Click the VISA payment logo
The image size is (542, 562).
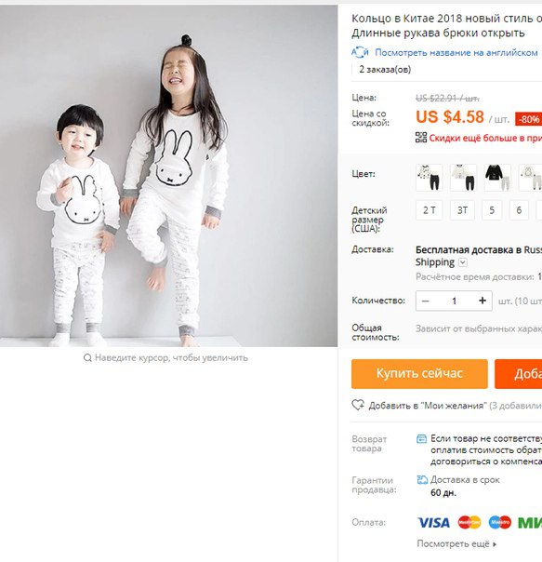pyautogui.click(x=434, y=523)
